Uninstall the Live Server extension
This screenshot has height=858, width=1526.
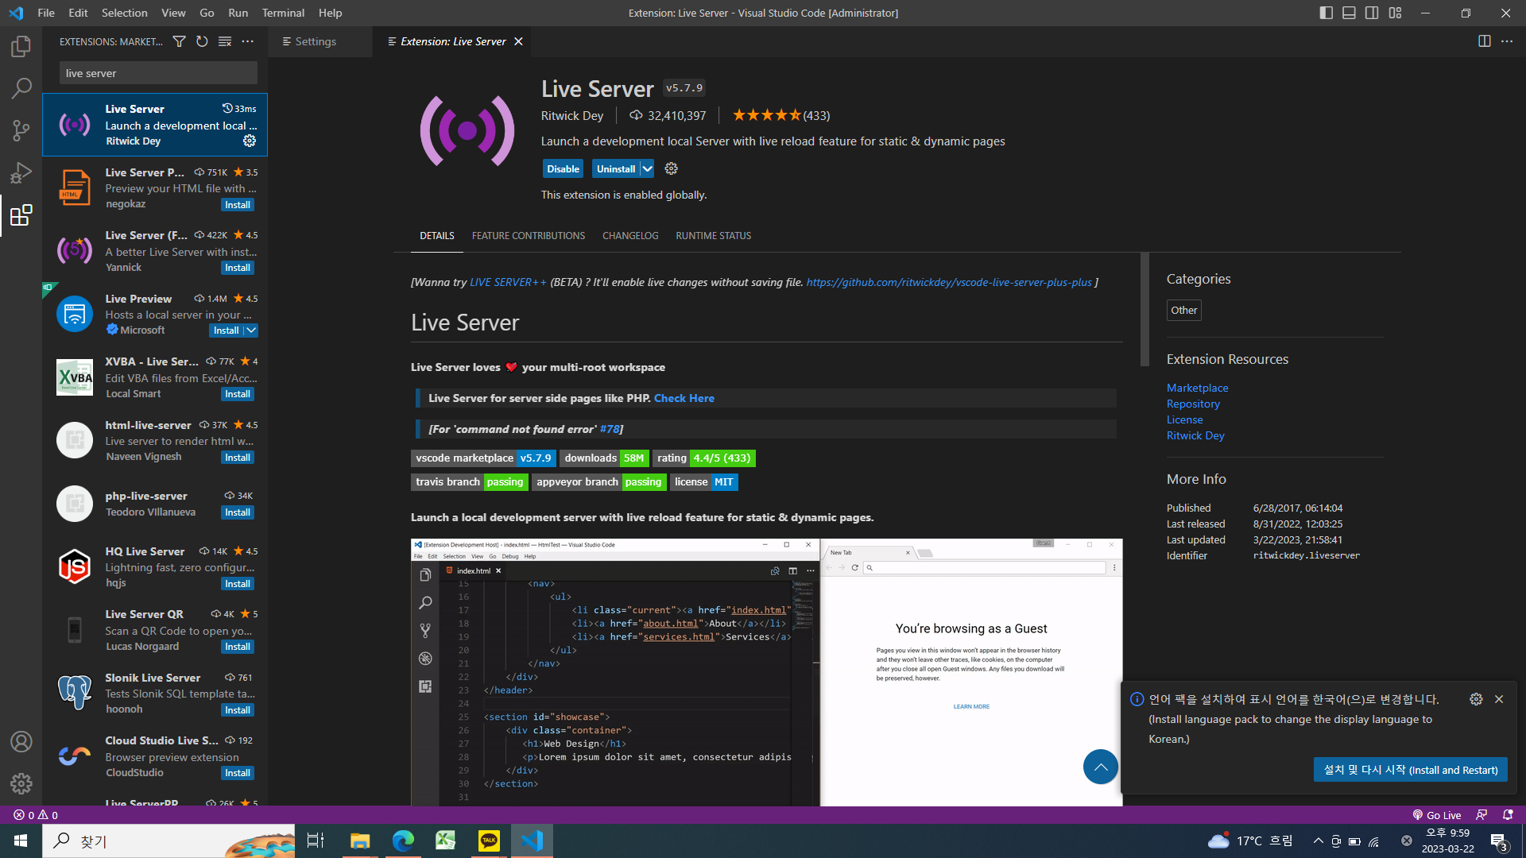tap(616, 168)
